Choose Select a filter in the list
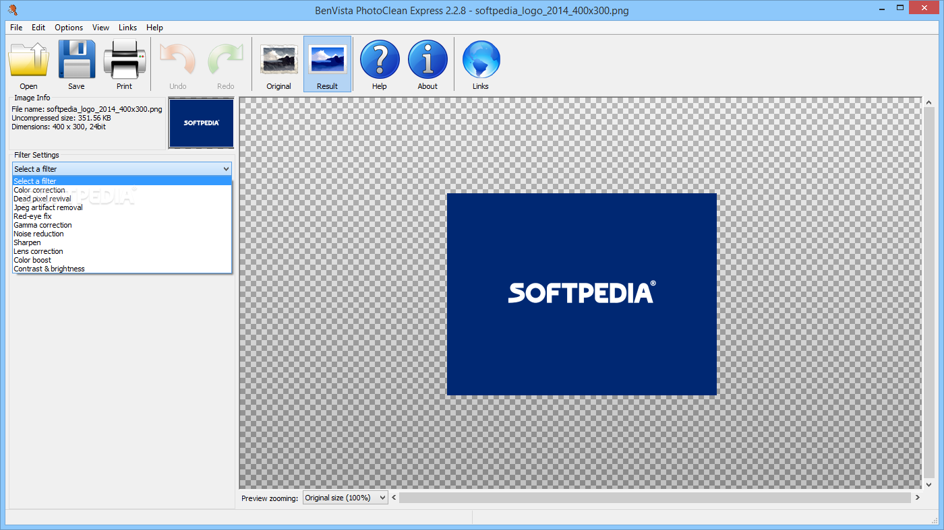The width and height of the screenshot is (944, 530). (x=122, y=181)
